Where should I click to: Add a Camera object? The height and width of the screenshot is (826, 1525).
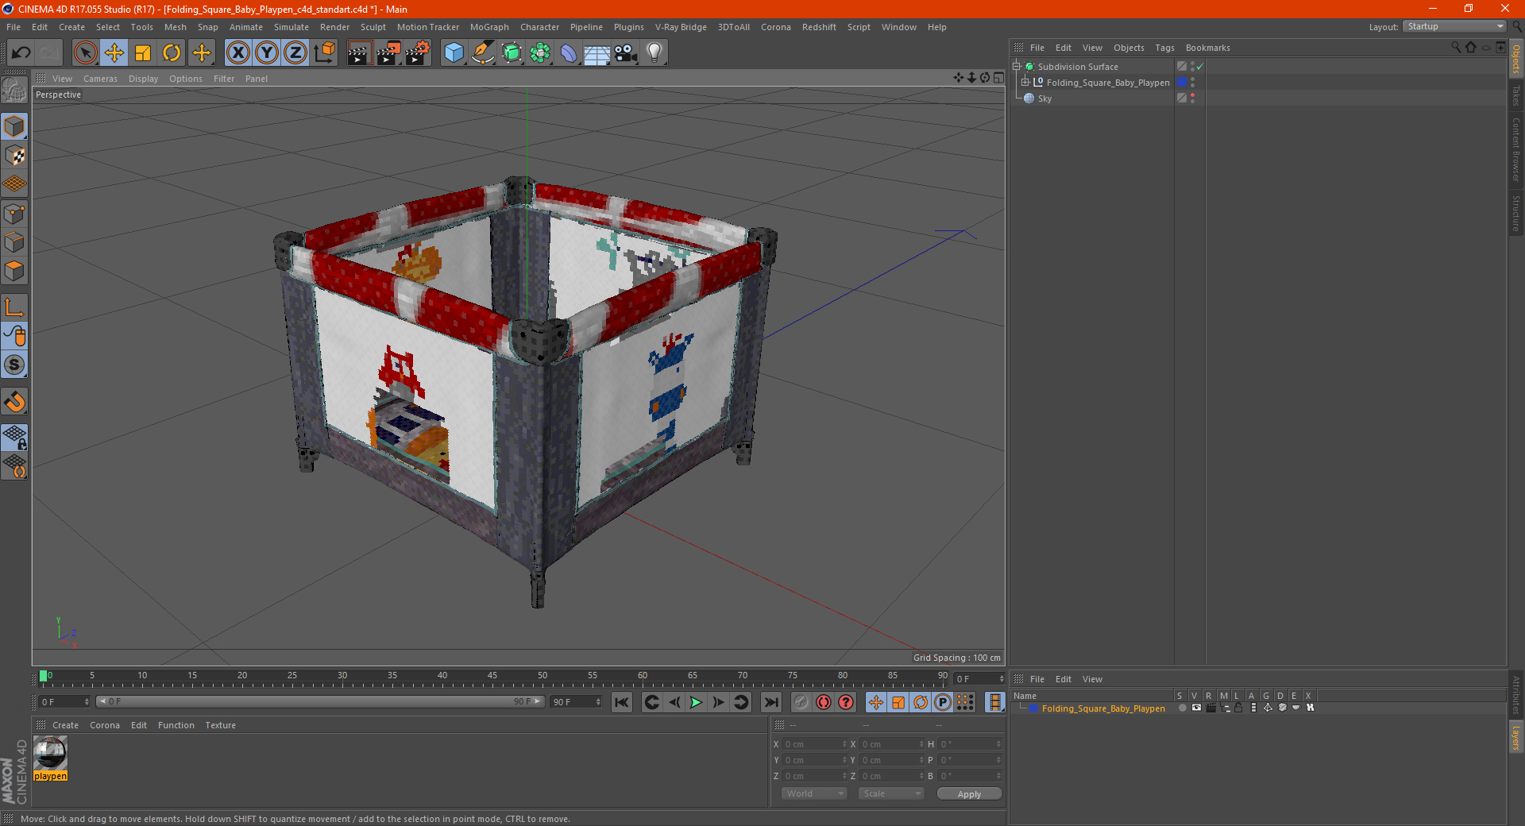(626, 53)
